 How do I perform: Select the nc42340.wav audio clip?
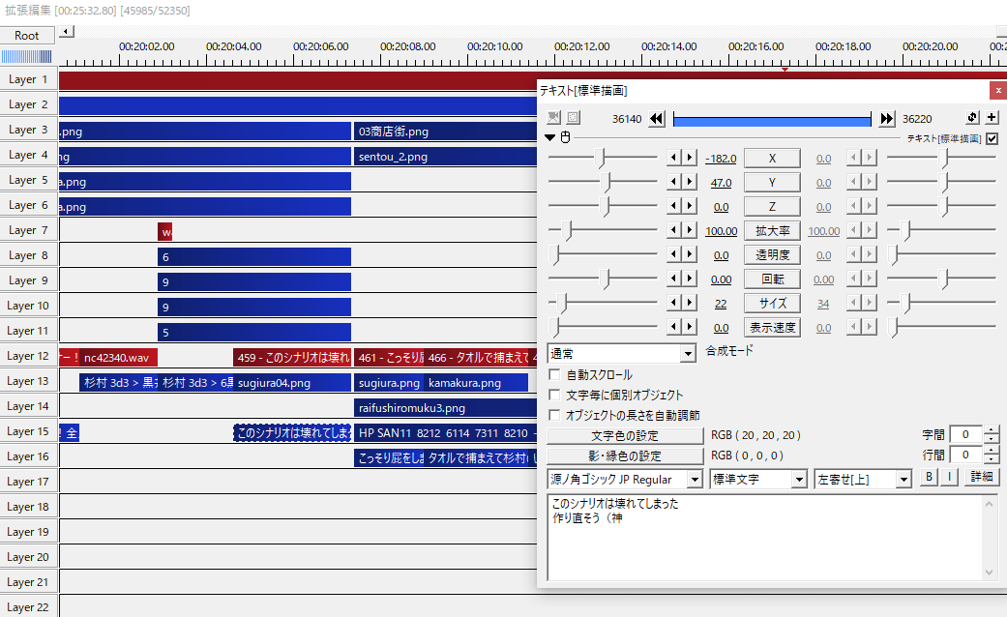click(x=118, y=358)
